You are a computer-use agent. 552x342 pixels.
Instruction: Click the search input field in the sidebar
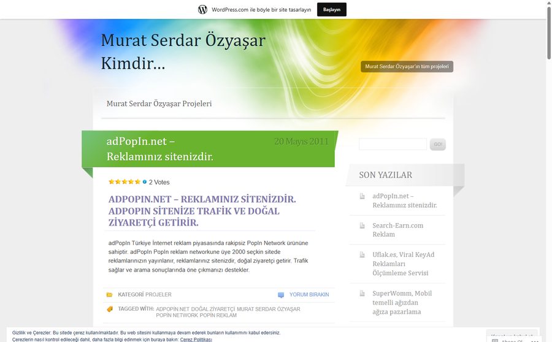pyautogui.click(x=393, y=144)
